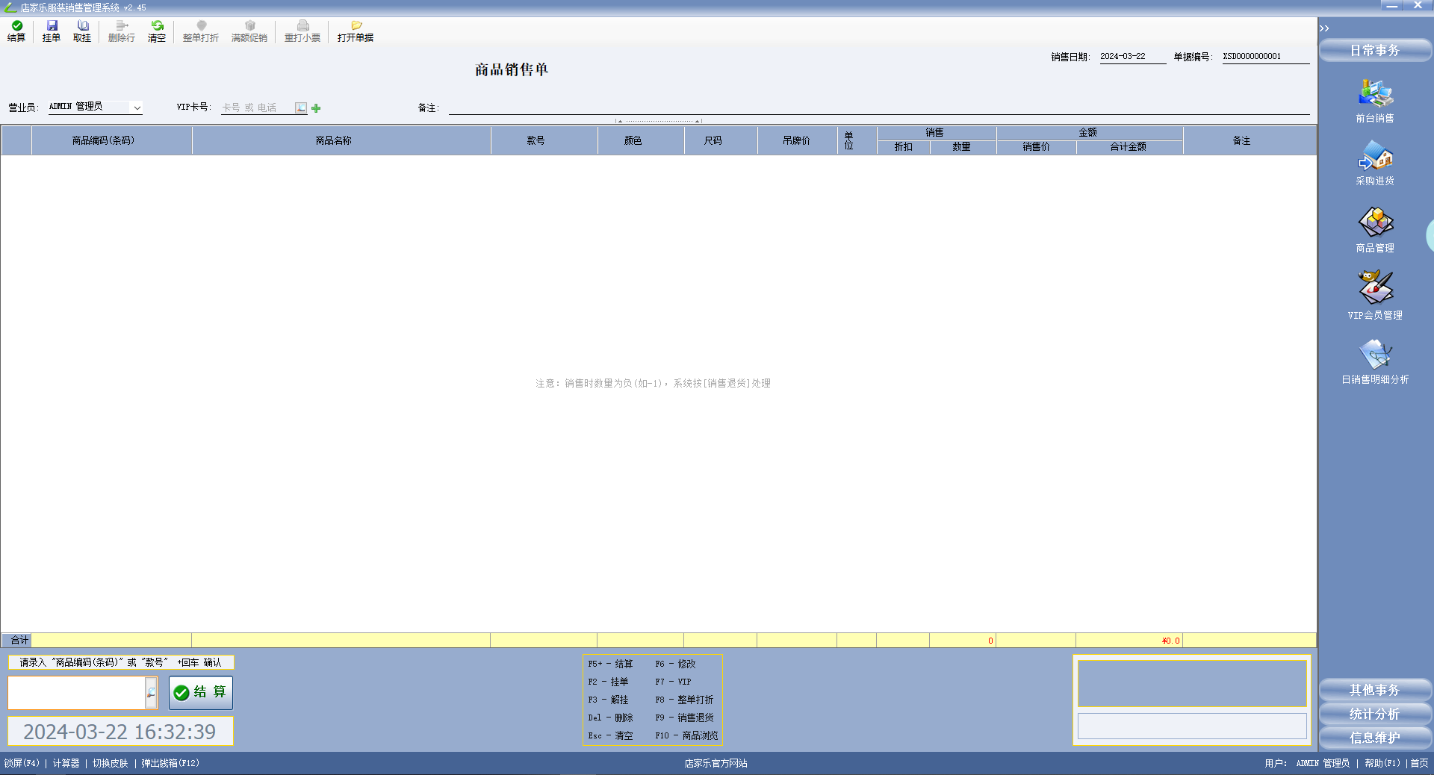Screen dimensions: 1434x775
Task: Click the 整单打折 whole-order discount icon
Action: (201, 31)
